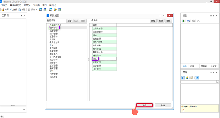This screenshot has width=220, height=118.
Task: Click the collapse-all windows icon in 项目 panel
Action: click(x=189, y=21)
